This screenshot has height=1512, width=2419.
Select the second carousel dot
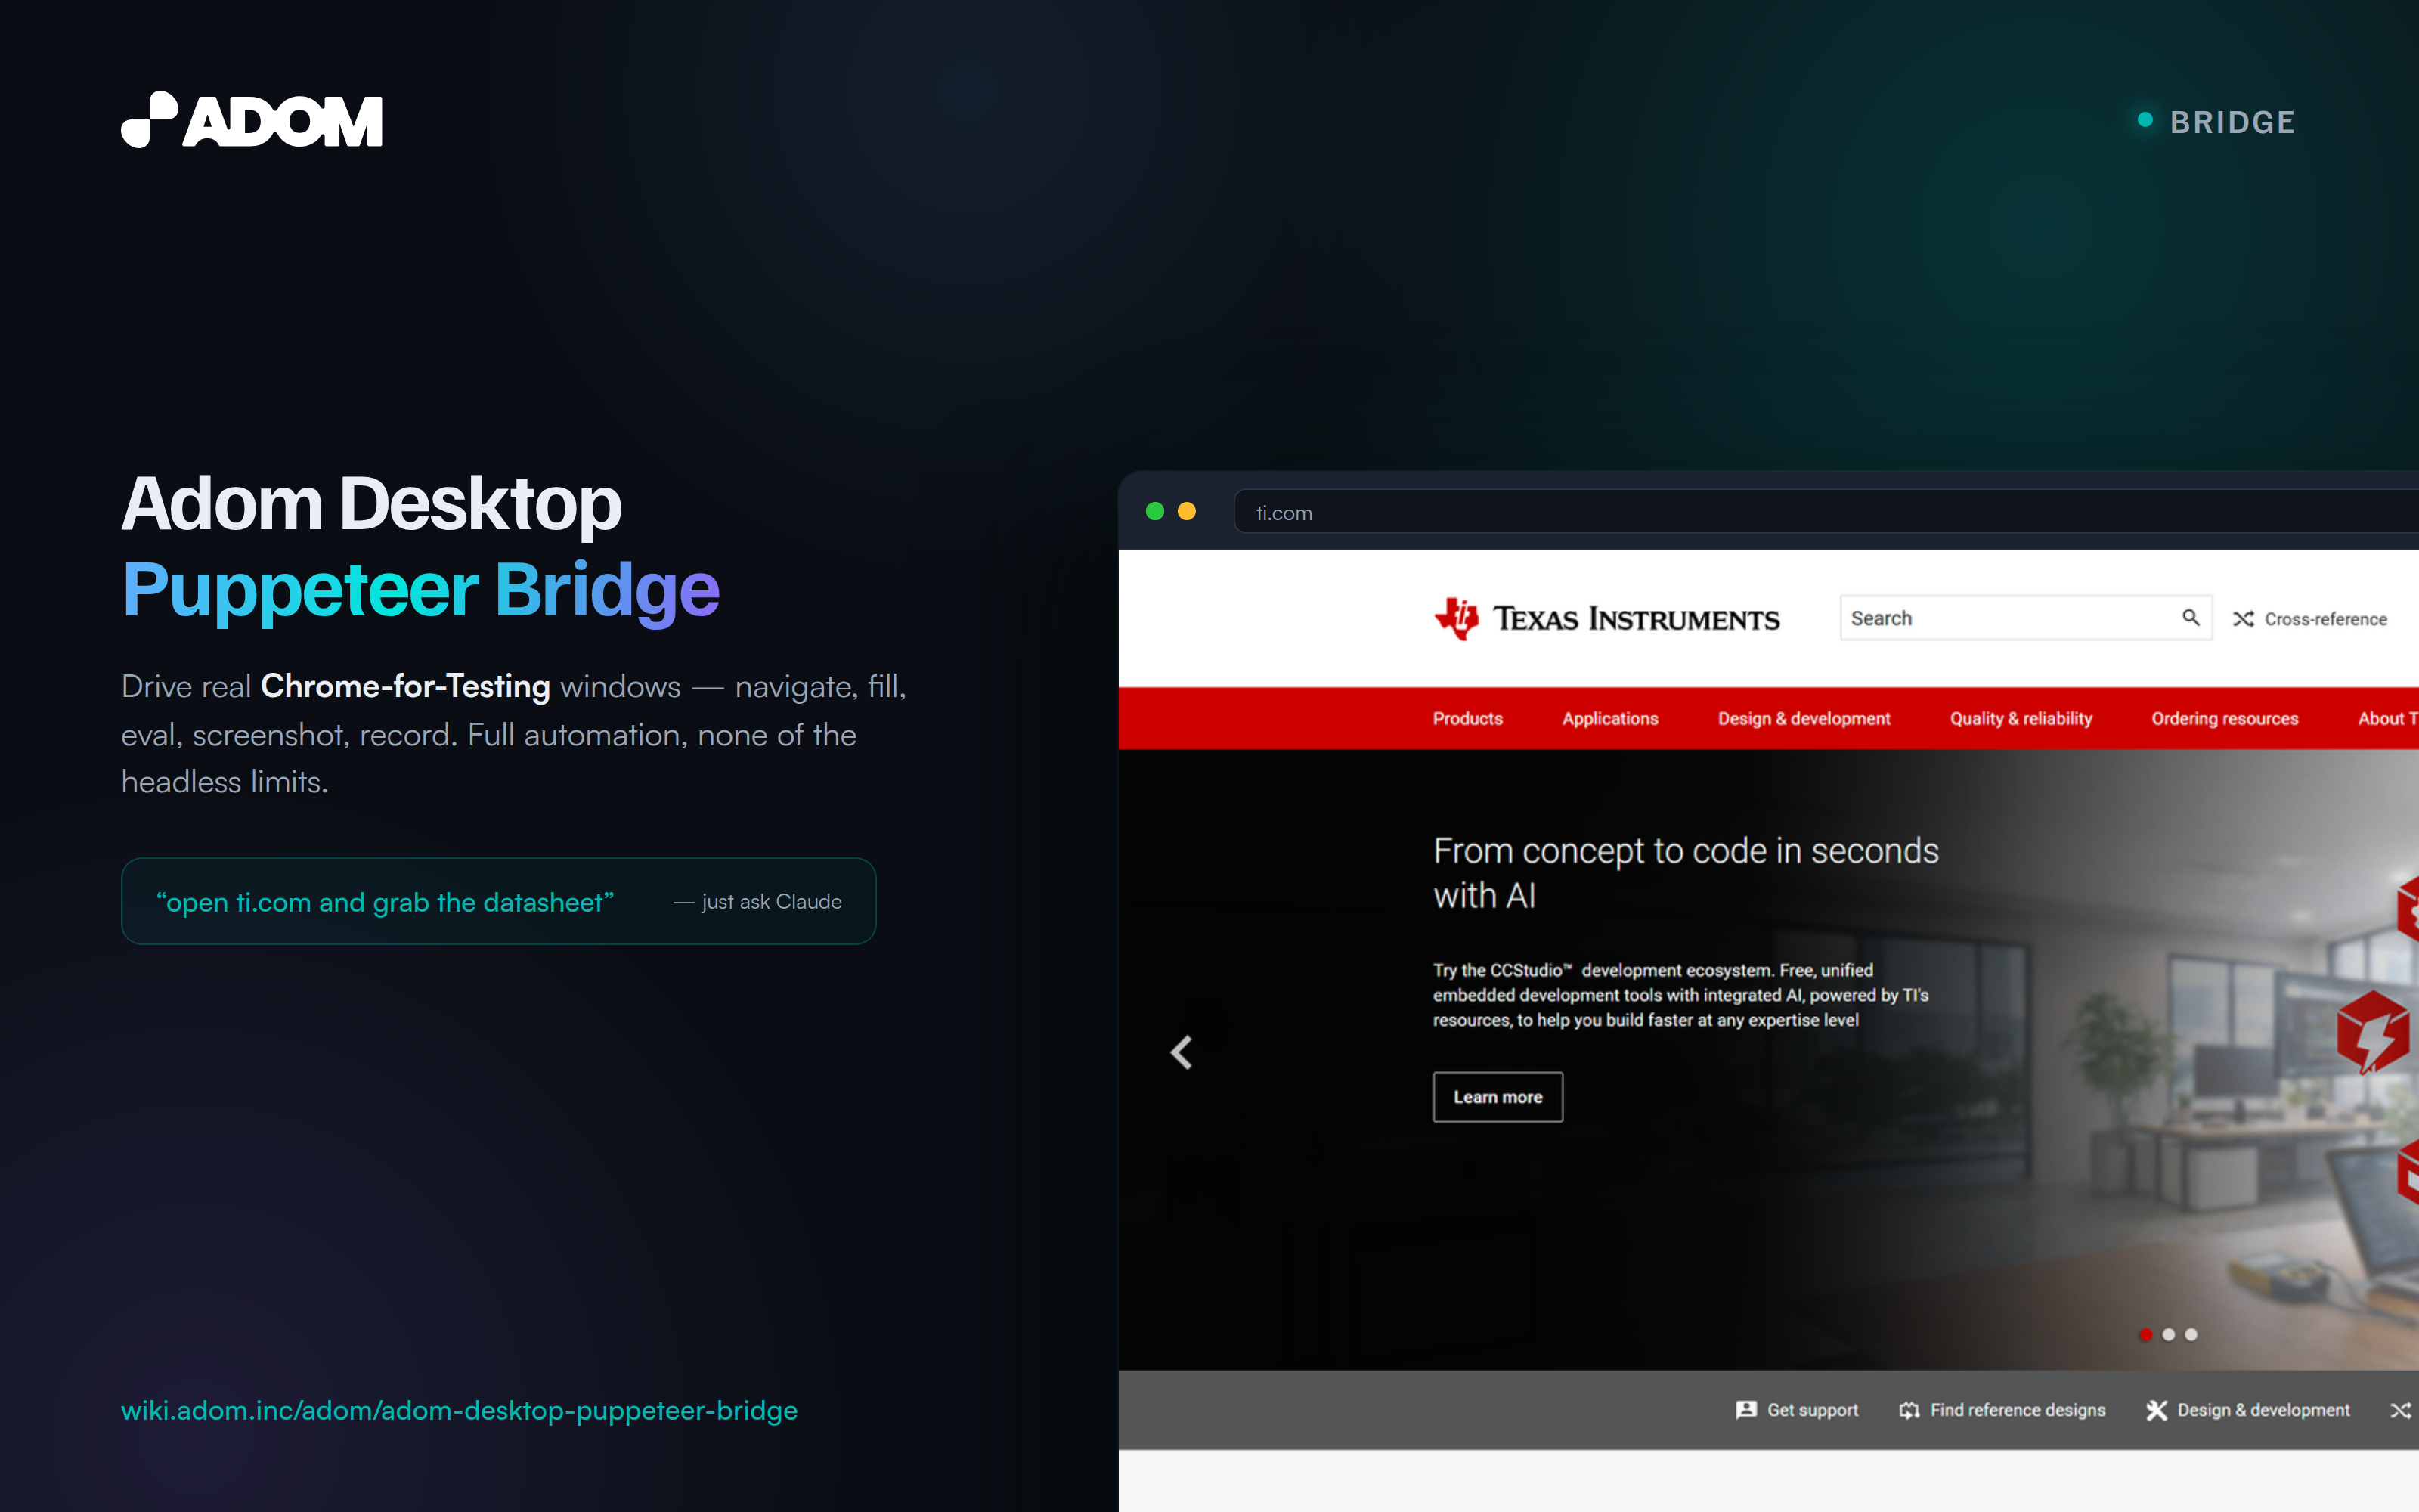[2168, 1334]
